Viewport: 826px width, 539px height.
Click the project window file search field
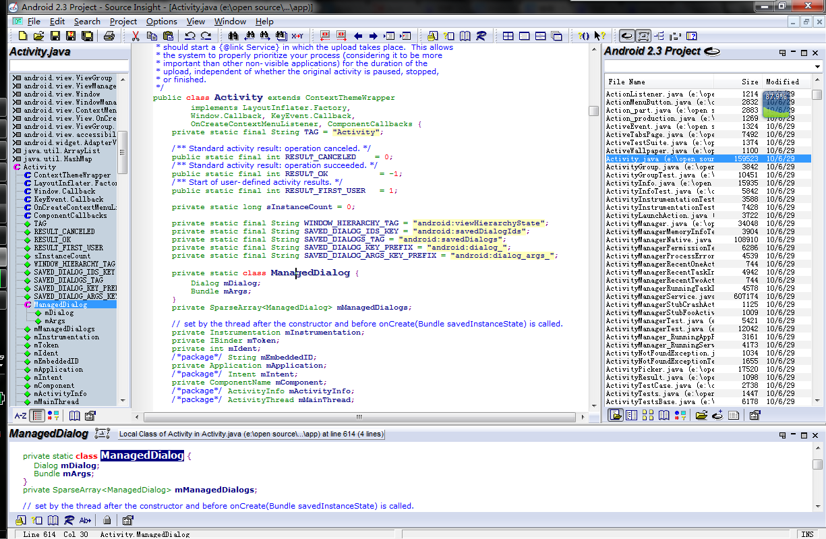[x=708, y=66]
